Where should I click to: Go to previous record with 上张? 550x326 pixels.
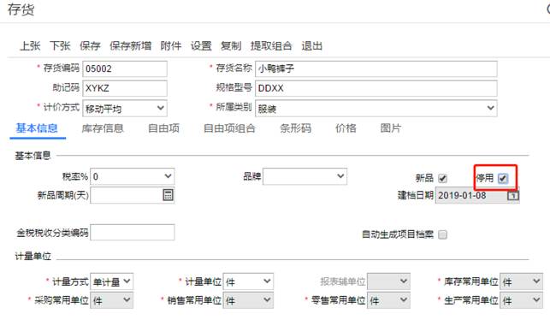(x=30, y=45)
